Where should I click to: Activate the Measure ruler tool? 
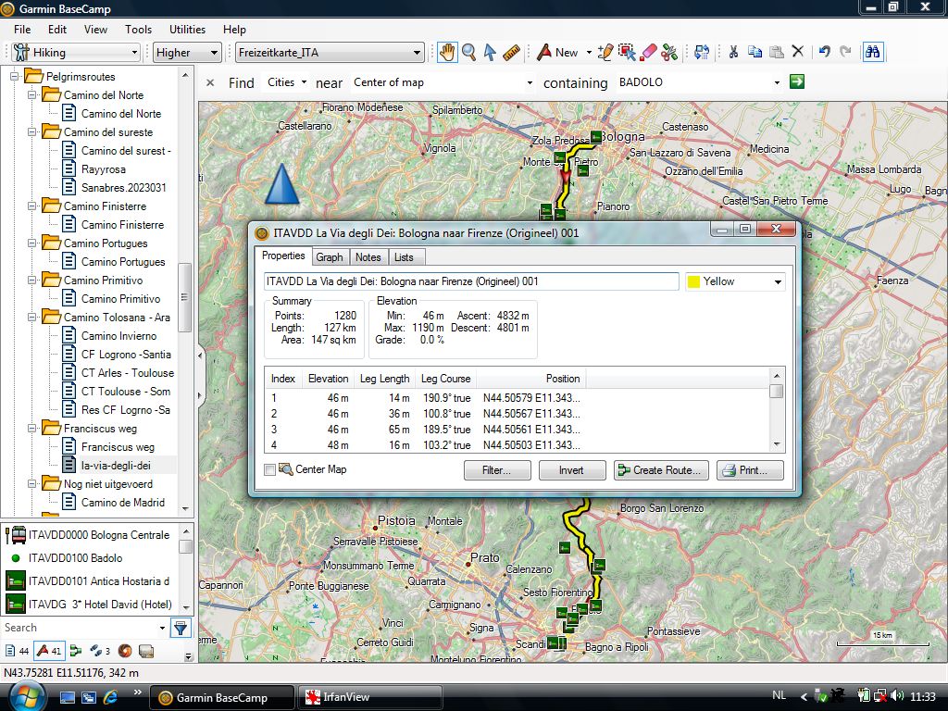coord(511,53)
